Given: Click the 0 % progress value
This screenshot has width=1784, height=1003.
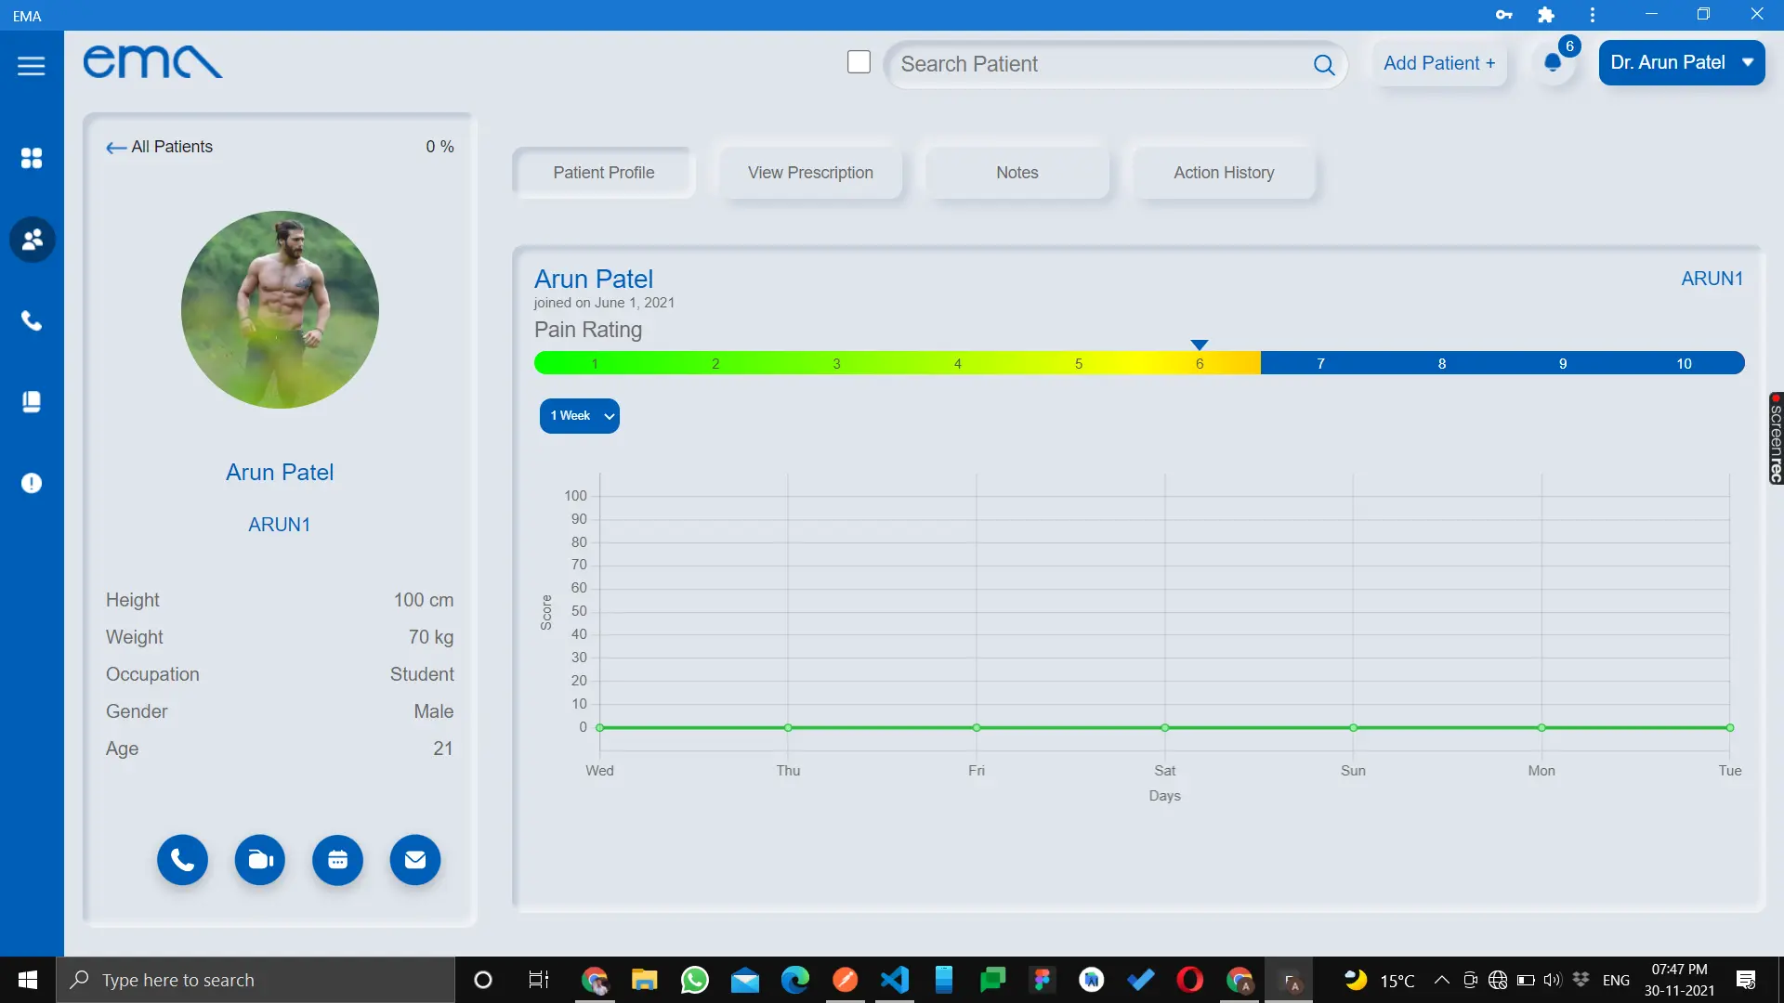Looking at the screenshot, I should [x=439, y=147].
